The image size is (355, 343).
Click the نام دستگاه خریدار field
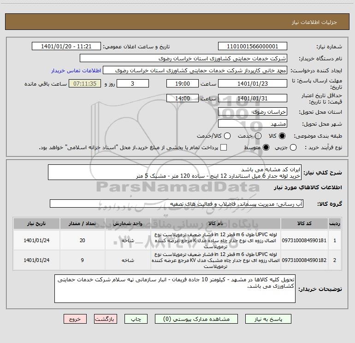pos(183,58)
